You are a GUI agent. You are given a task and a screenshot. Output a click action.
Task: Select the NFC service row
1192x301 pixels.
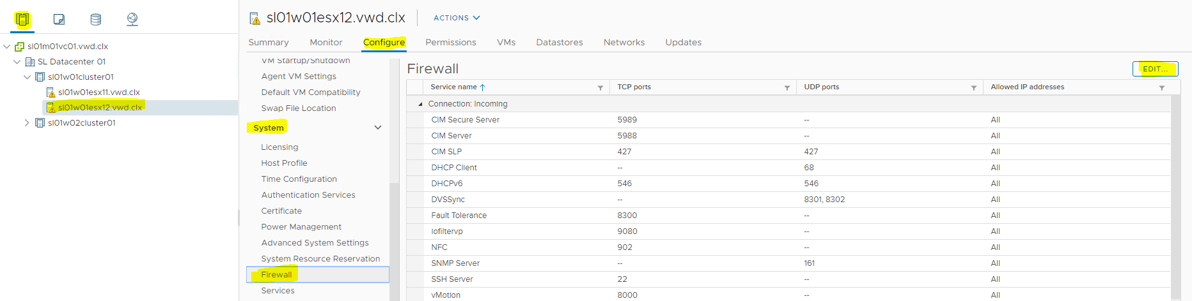pyautogui.click(x=788, y=247)
